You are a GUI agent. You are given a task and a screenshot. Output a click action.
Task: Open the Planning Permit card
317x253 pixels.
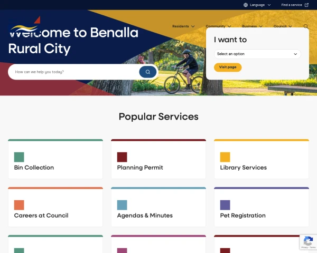[158, 159]
